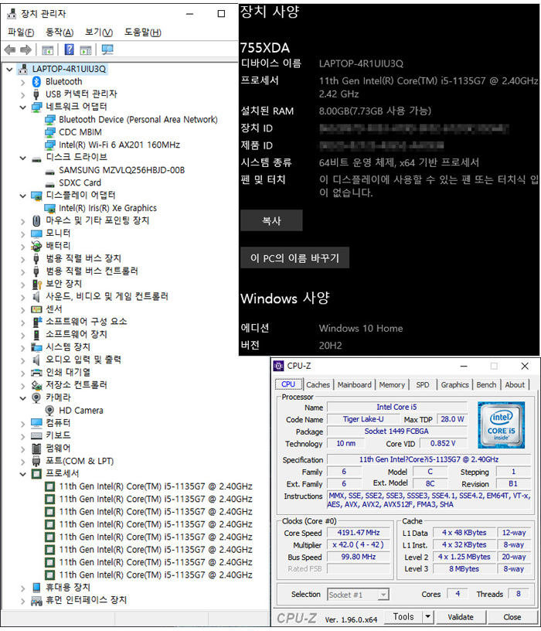Select the Intel Iris Xe Graphics icon

(50, 208)
